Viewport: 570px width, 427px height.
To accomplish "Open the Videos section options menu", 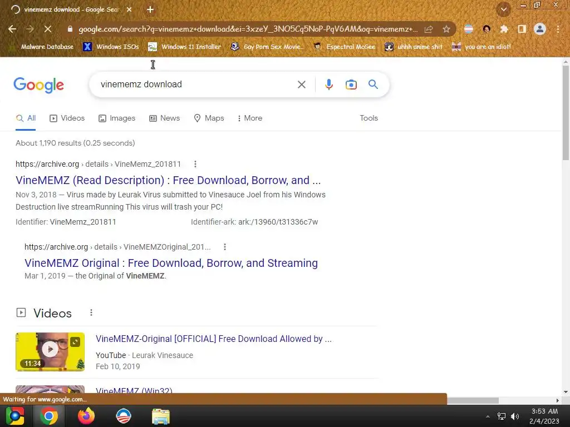I will [91, 312].
